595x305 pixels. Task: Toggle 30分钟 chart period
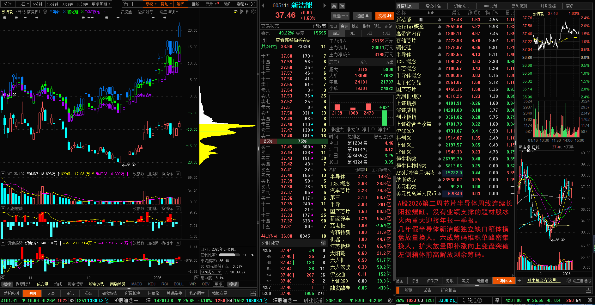point(67,4)
